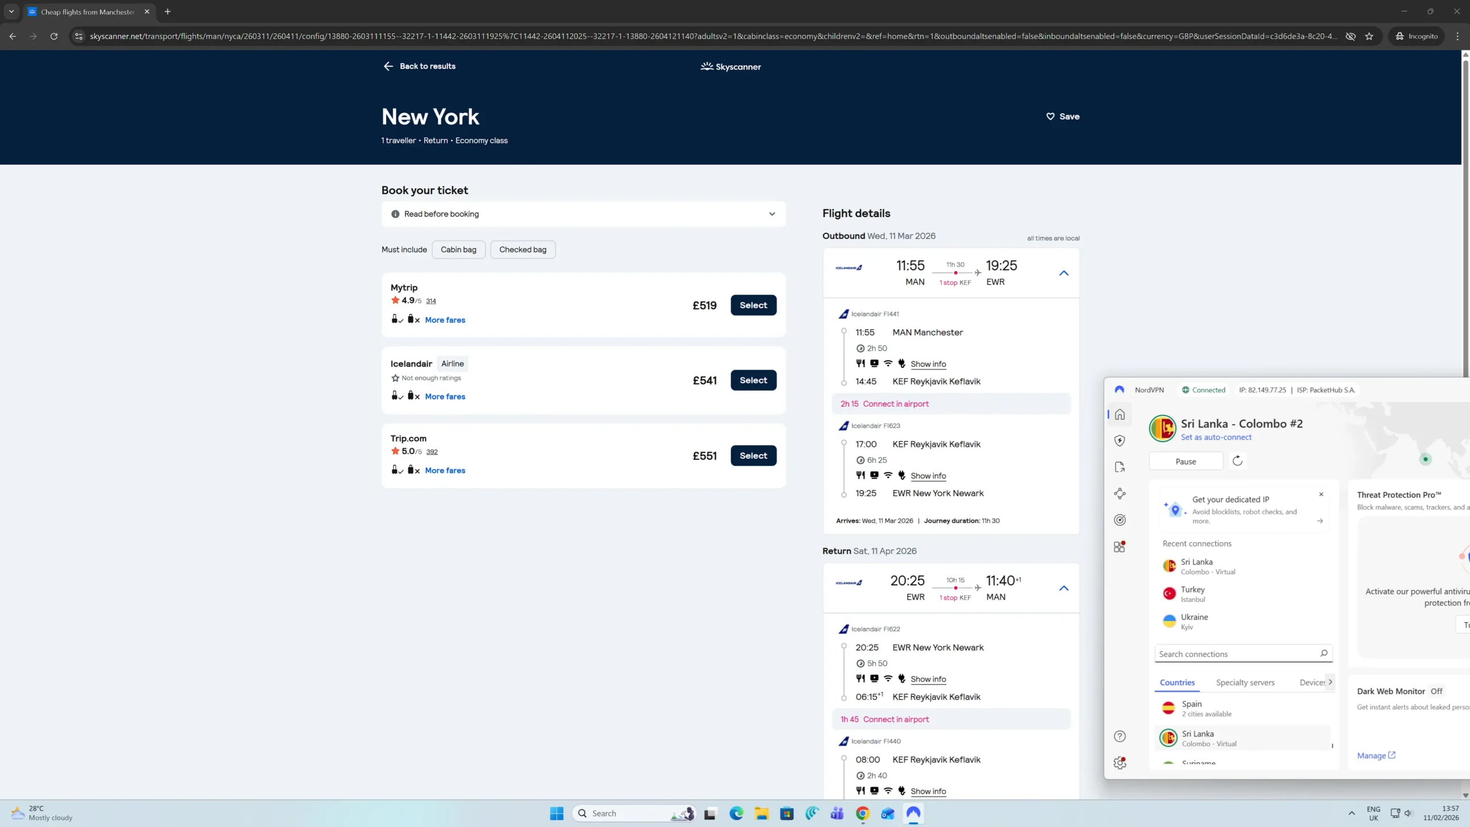Click the reconnect refresh icon beside Pause
Image resolution: width=1470 pixels, height=827 pixels.
coord(1237,461)
